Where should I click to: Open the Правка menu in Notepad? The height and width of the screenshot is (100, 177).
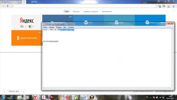pyautogui.click(x=52, y=27)
